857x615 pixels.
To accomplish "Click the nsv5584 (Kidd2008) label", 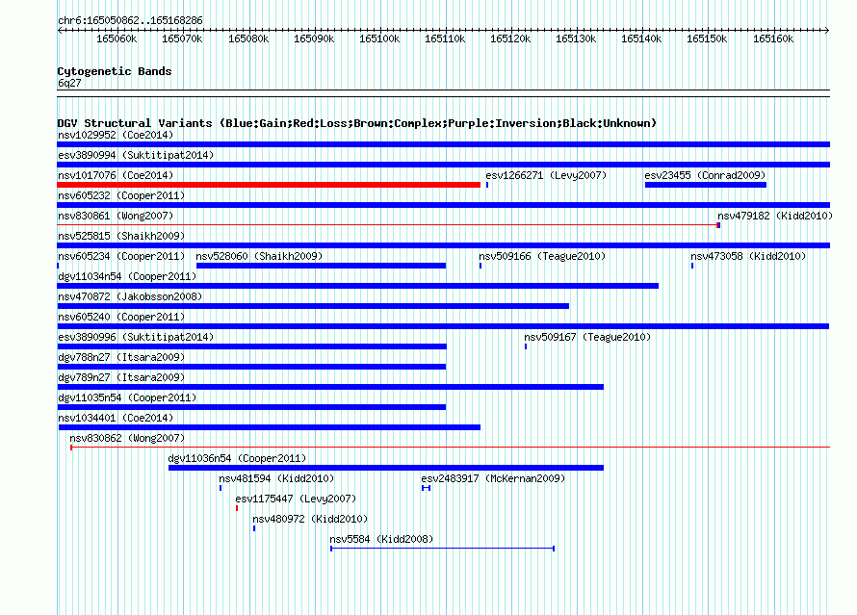I will [x=381, y=539].
